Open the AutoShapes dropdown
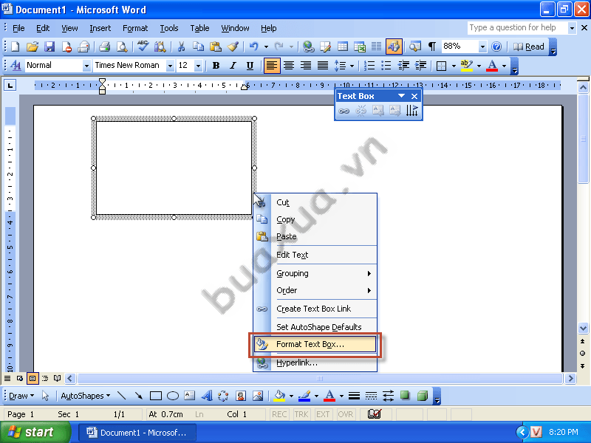591x443 pixels. click(x=86, y=396)
